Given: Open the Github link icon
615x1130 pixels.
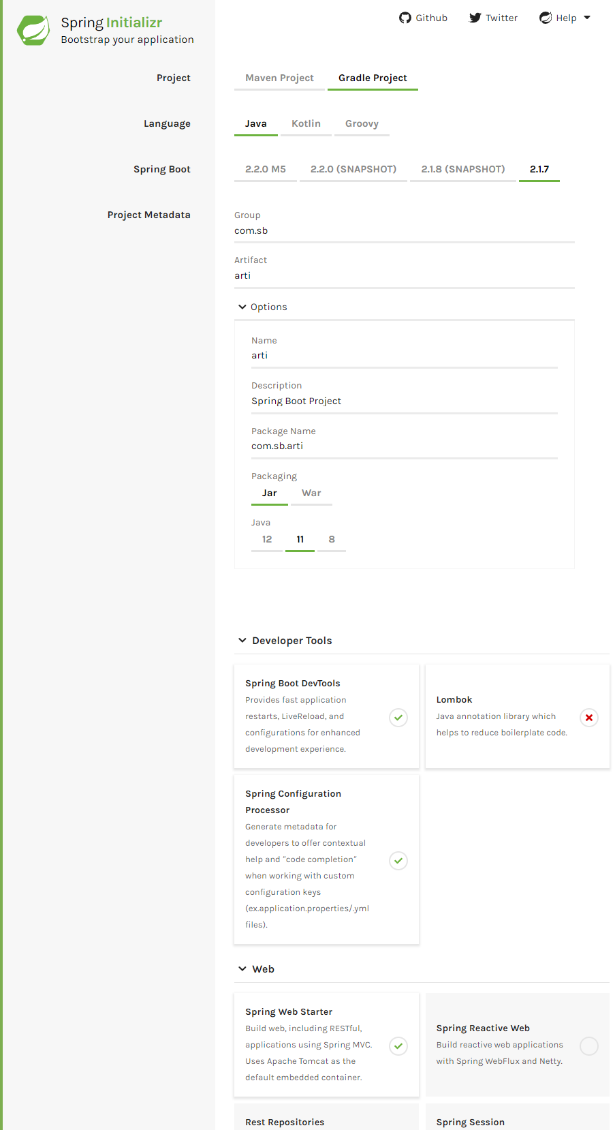Looking at the screenshot, I should [405, 18].
